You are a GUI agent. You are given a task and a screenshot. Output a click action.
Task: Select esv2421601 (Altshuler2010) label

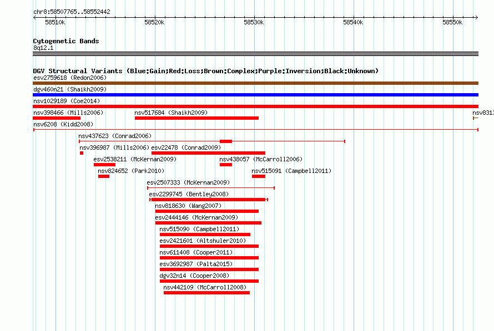pyautogui.click(x=203, y=241)
